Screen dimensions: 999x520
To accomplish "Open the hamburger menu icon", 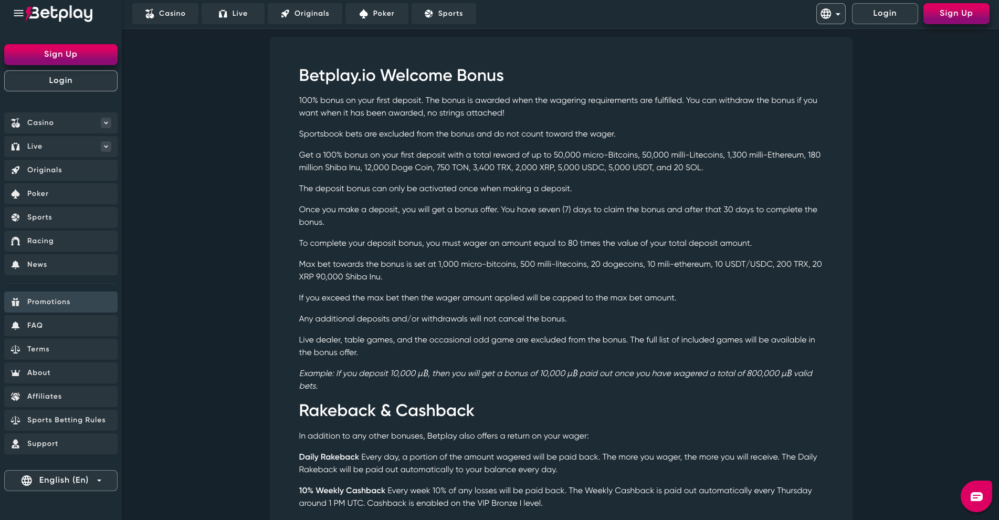I will (18, 13).
